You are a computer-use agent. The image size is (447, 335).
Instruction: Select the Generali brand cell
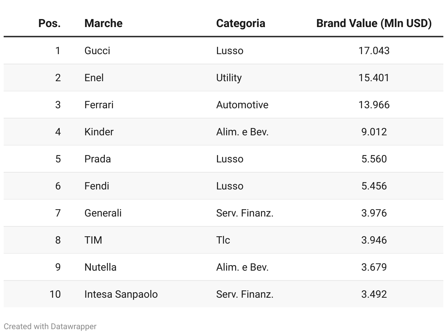click(103, 213)
